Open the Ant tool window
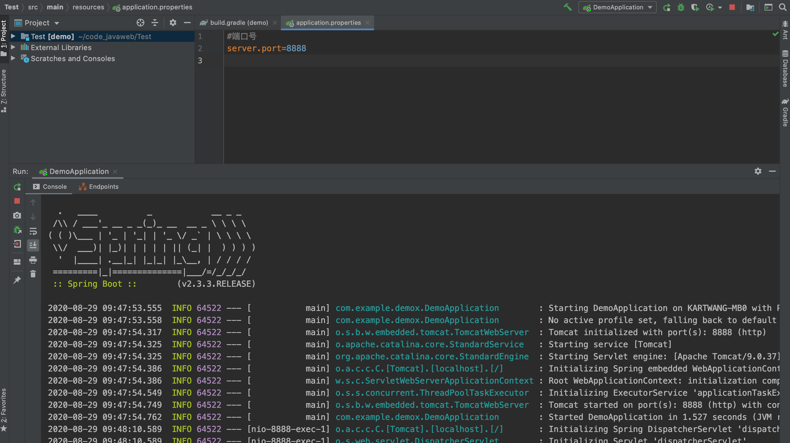 [785, 30]
